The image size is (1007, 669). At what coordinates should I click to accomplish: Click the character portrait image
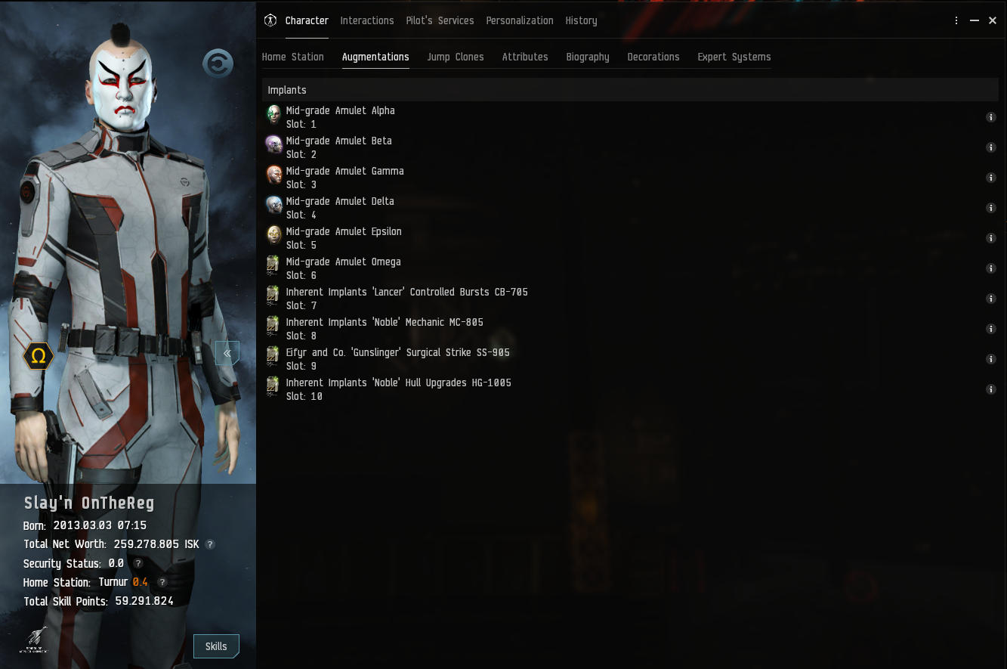[x=128, y=242]
